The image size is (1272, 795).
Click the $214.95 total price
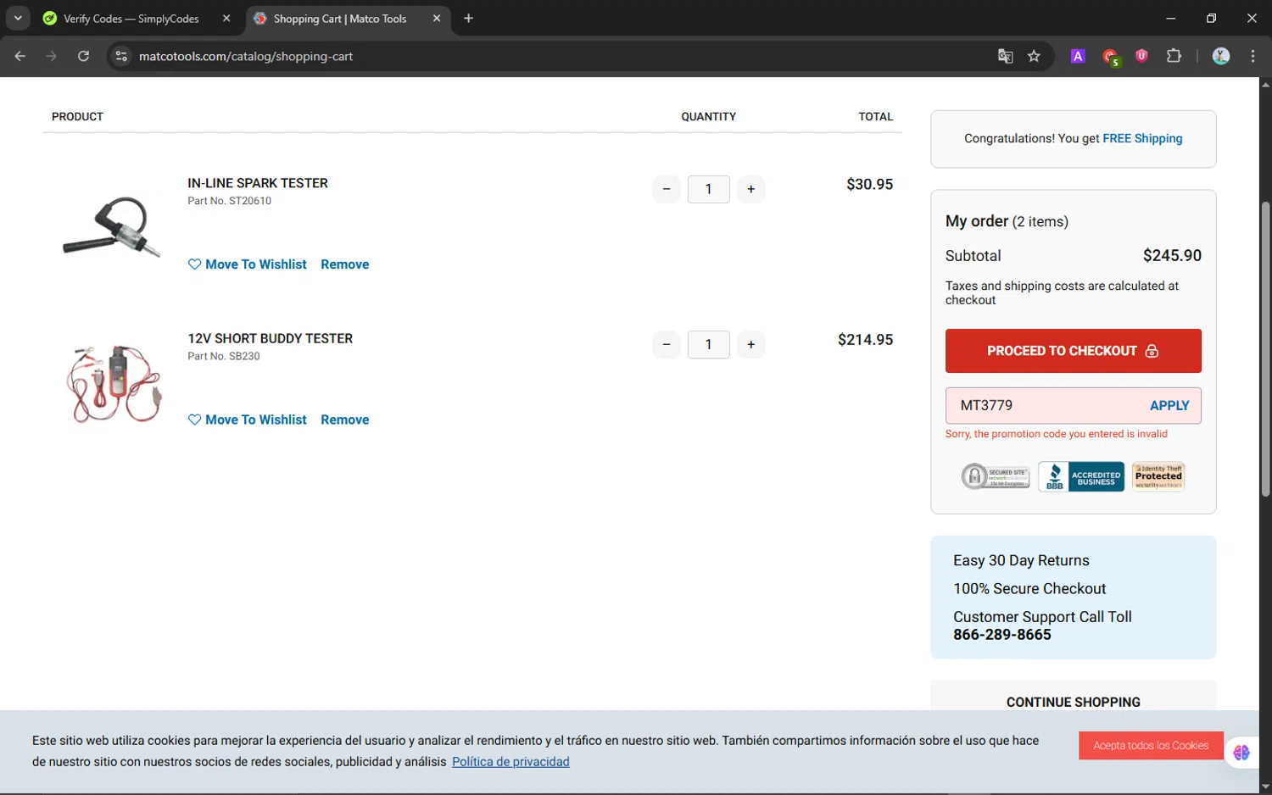pos(865,340)
